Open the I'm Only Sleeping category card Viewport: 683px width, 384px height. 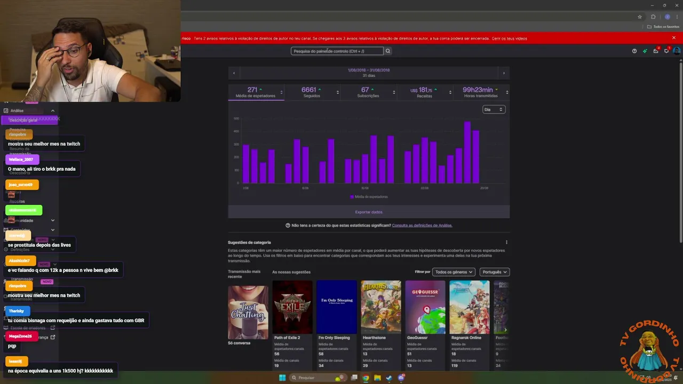tap(337, 307)
